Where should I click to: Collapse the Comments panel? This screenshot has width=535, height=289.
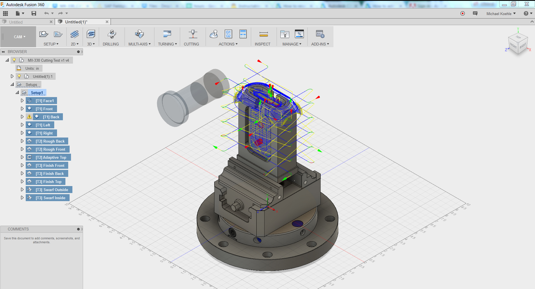(x=78, y=229)
